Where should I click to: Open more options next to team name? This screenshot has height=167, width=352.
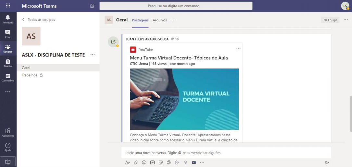(x=93, y=55)
